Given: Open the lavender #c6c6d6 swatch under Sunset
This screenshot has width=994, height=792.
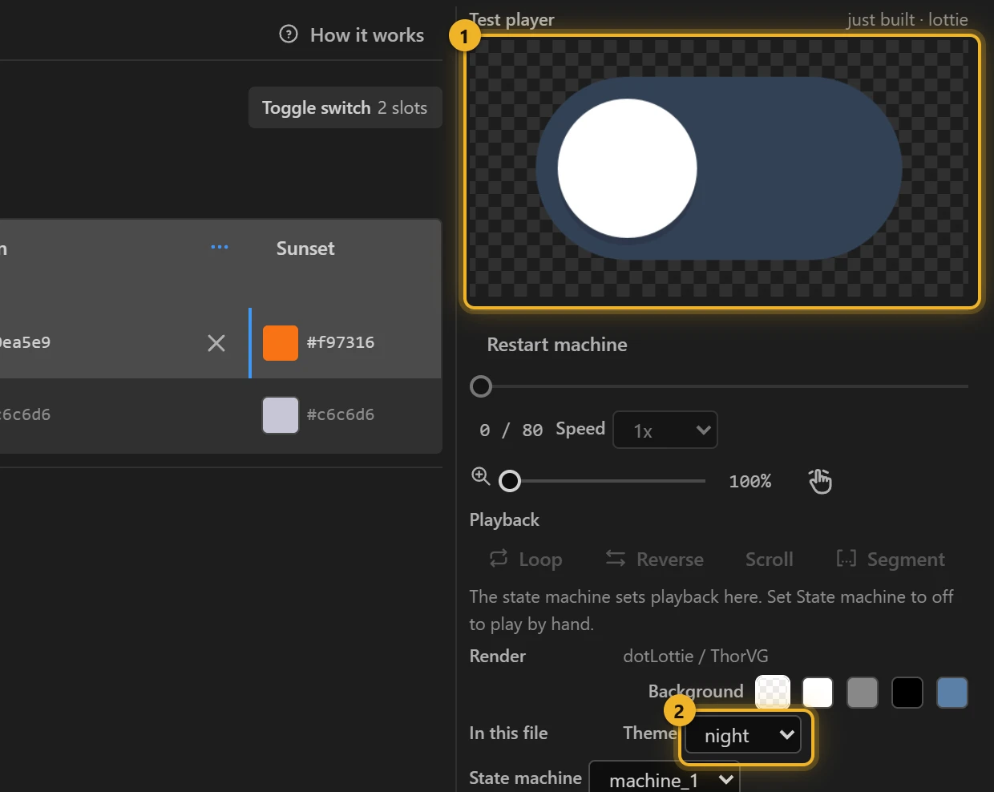Looking at the screenshot, I should point(281,415).
